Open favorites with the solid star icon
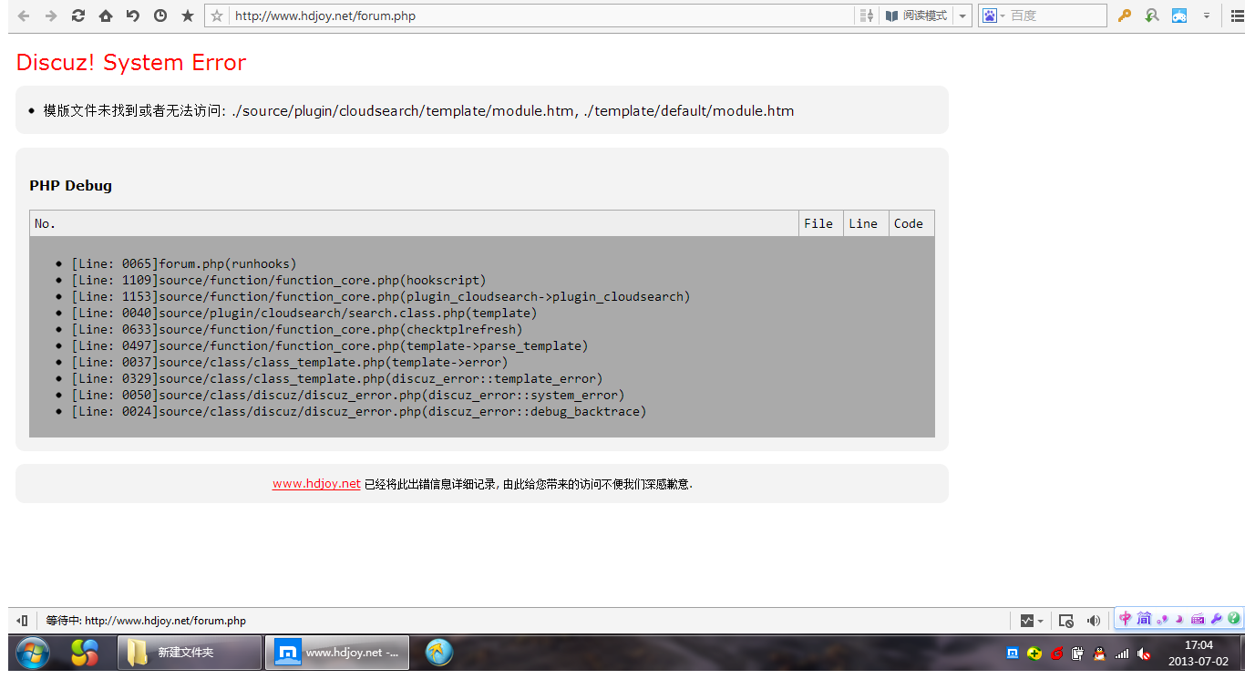Image resolution: width=1245 pixels, height=700 pixels. click(188, 15)
